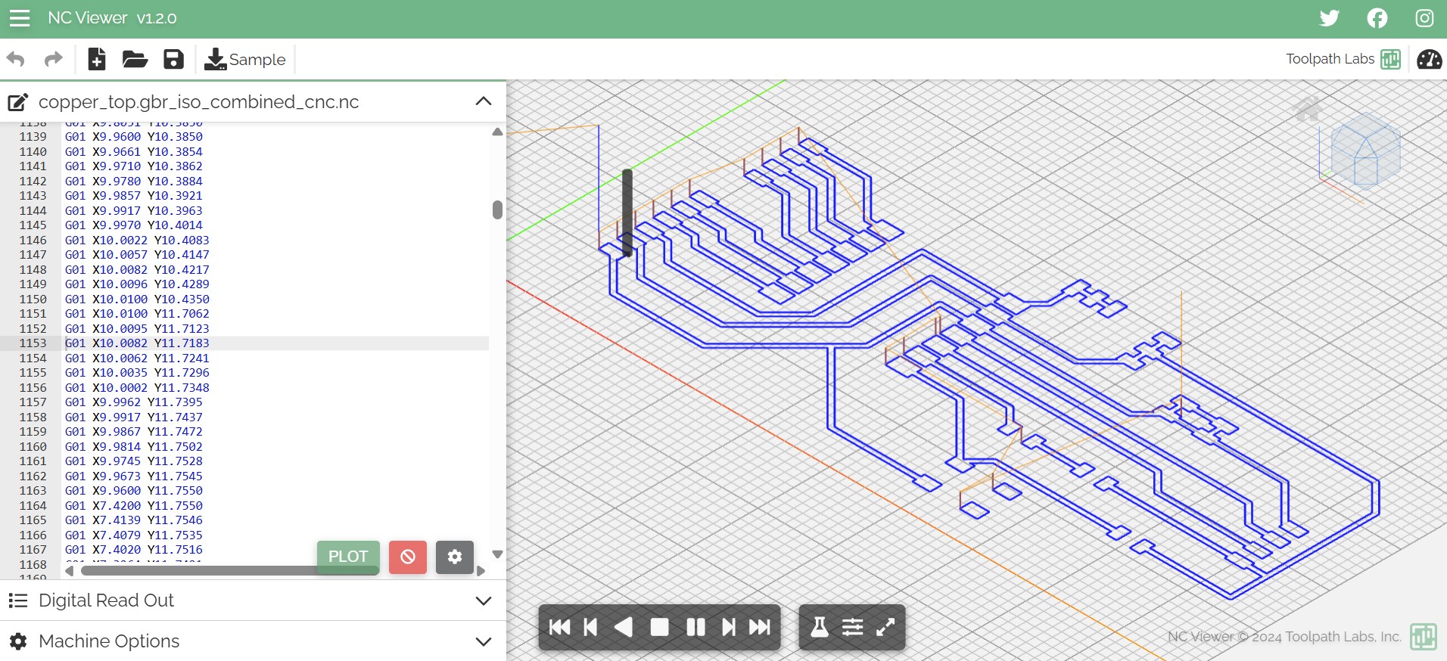Click the Machine Options gear icon
The width and height of the screenshot is (1447, 661).
pyautogui.click(x=18, y=641)
